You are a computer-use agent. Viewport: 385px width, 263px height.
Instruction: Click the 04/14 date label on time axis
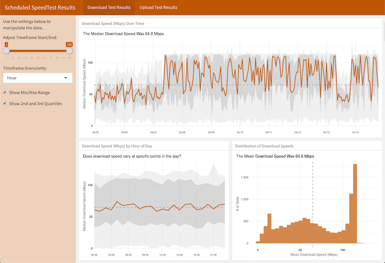[355, 132]
